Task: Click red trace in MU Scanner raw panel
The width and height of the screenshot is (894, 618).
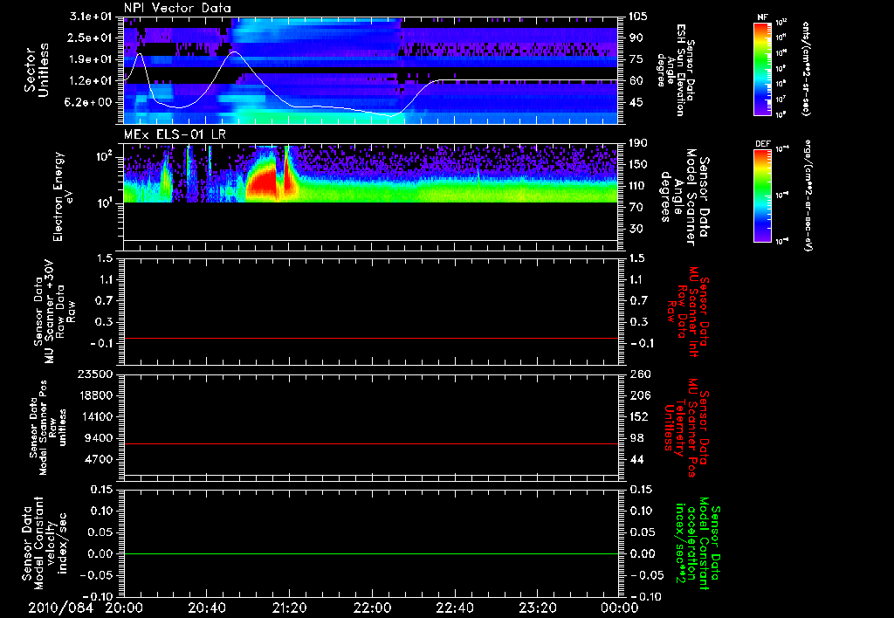Action: [x=370, y=338]
